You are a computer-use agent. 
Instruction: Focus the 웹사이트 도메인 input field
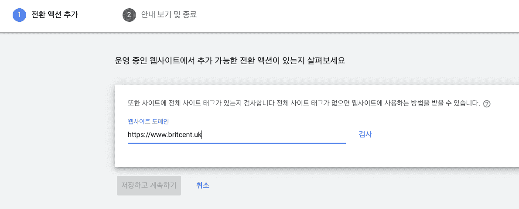click(x=237, y=135)
